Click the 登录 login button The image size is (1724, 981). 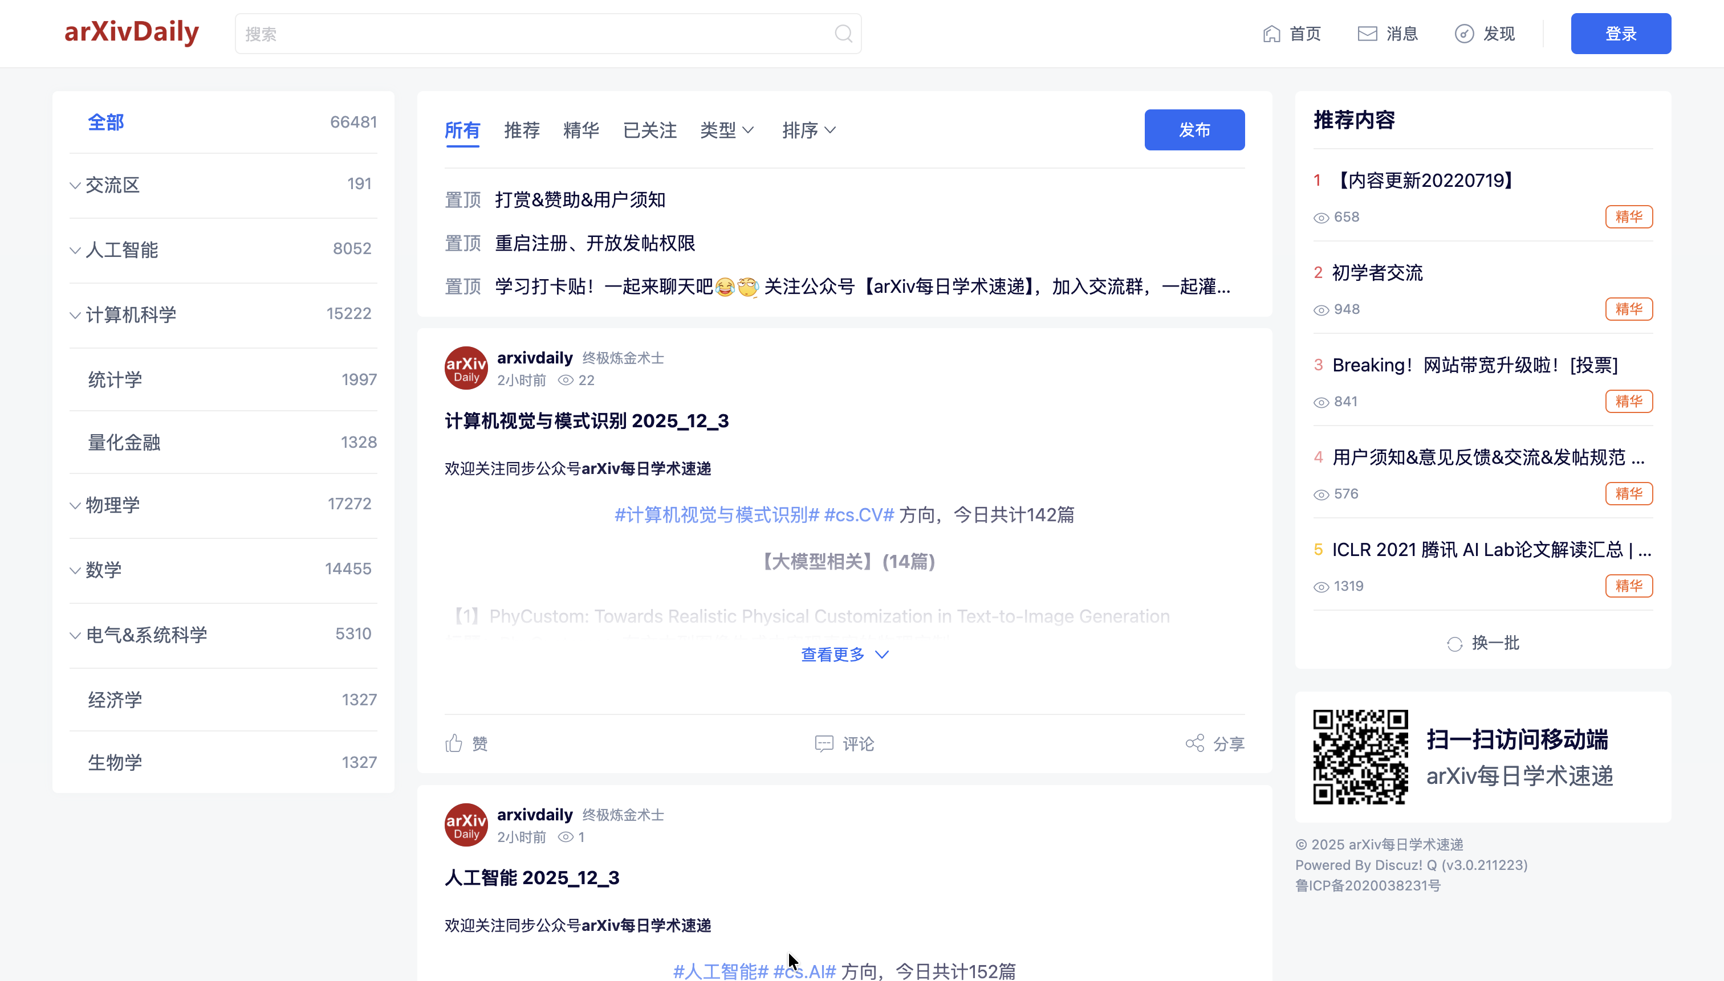point(1620,33)
